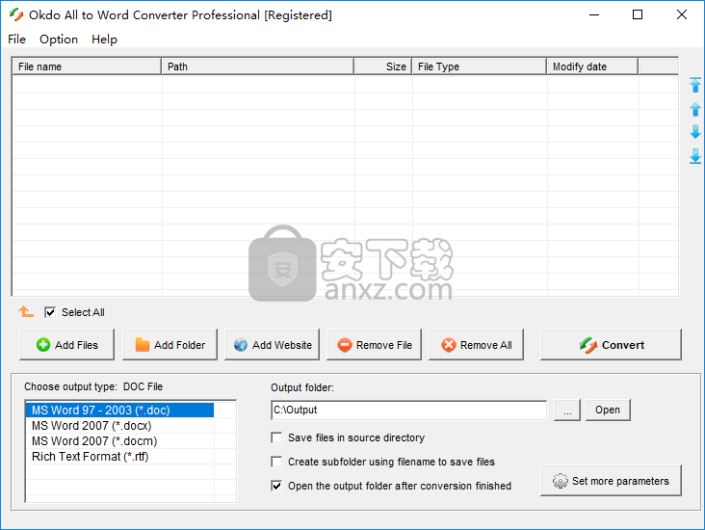705x530 pixels.
Task: Click the Output folder path field
Action: pos(408,410)
